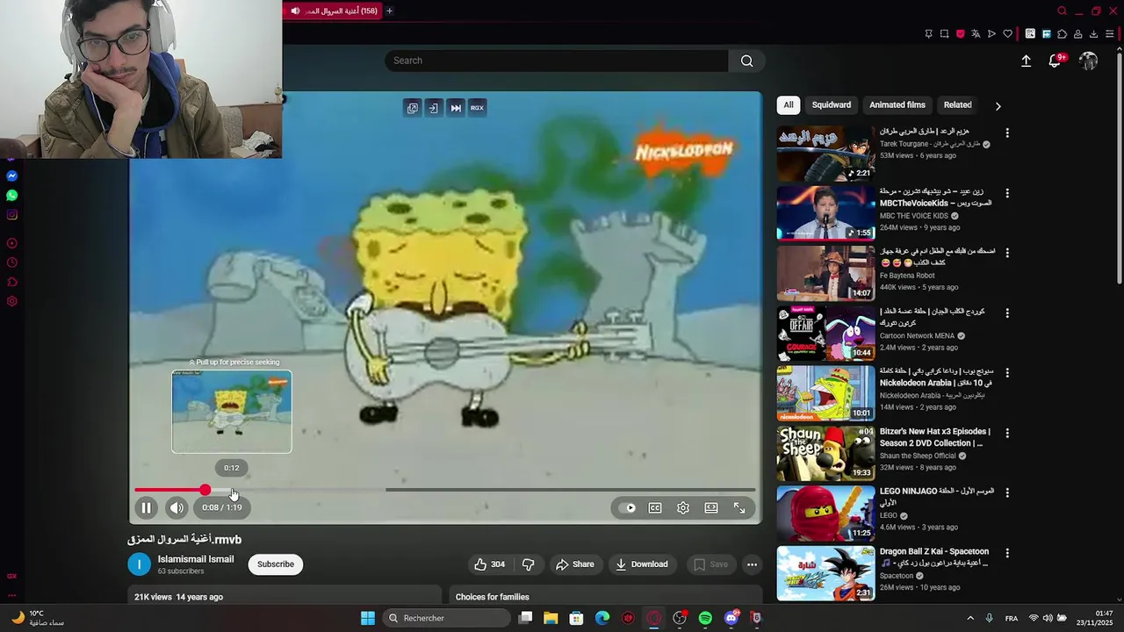The width and height of the screenshot is (1124, 632).
Task: Open Spotify from the taskbar
Action: 705,618
